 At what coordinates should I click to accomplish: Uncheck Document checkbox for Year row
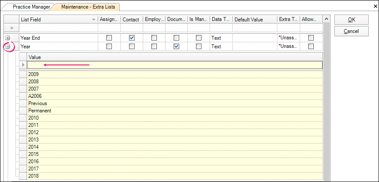(x=176, y=47)
